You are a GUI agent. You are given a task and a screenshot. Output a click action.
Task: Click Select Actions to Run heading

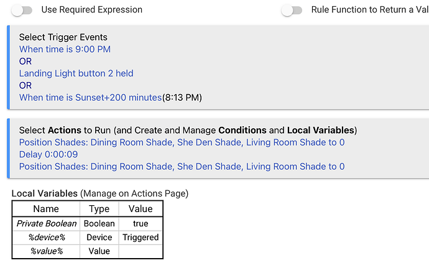pos(187,131)
